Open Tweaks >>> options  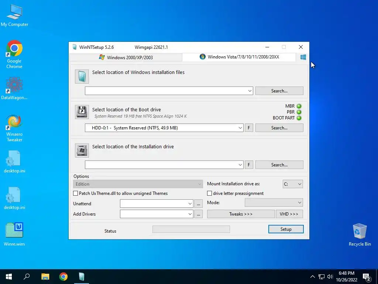pos(241,214)
